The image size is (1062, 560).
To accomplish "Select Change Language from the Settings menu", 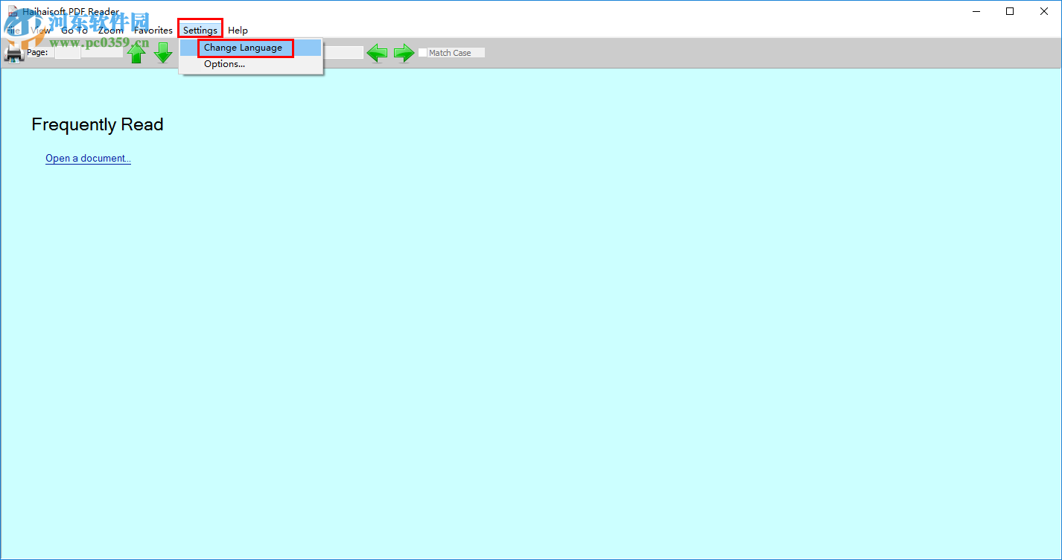I will (245, 48).
